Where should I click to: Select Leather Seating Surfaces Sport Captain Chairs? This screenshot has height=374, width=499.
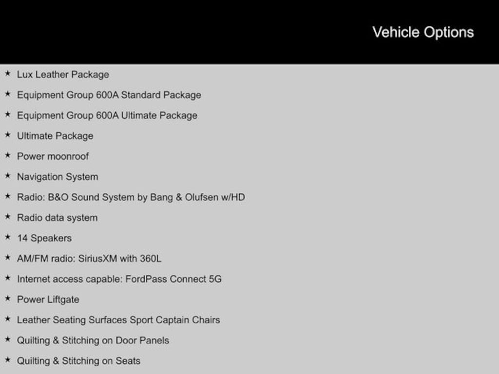pyautogui.click(x=118, y=320)
